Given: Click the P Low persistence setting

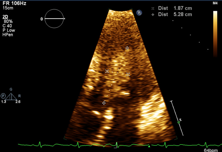Looking at the screenshot, I should (x=9, y=30).
